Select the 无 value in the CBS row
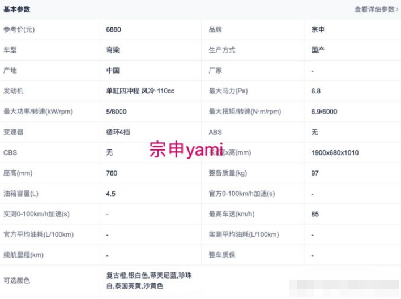Image resolution: width=401 pixels, height=299 pixels. tap(109, 153)
